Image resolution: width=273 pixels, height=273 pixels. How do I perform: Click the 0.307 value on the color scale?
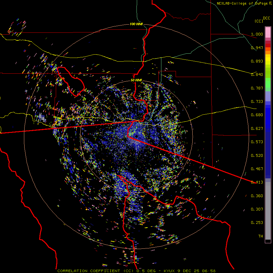(x=257, y=209)
